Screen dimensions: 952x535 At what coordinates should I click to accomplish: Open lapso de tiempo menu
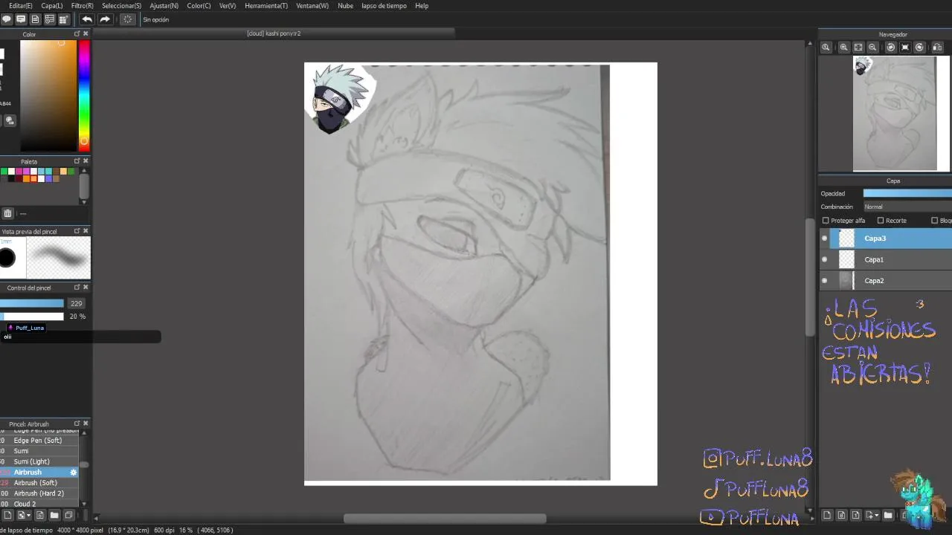pos(384,5)
